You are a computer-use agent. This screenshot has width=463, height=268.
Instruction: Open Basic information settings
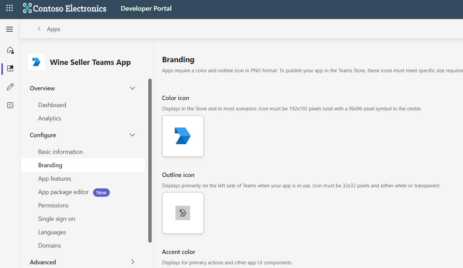point(61,152)
